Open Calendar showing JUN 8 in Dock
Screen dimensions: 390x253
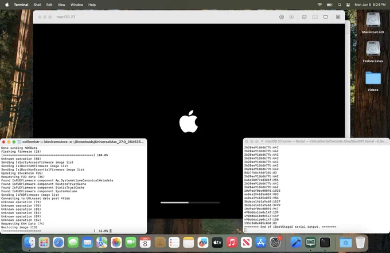point(145,242)
